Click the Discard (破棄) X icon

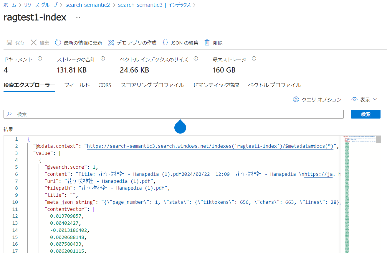click(34, 43)
